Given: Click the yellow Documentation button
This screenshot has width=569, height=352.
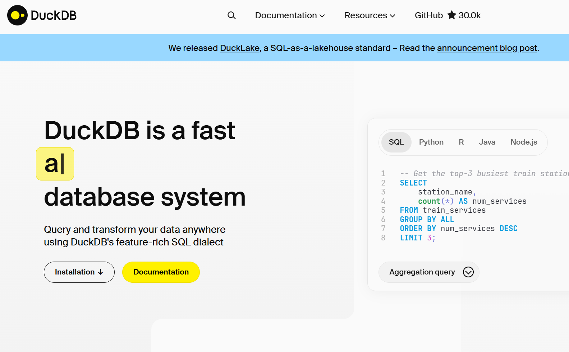Looking at the screenshot, I should (161, 272).
